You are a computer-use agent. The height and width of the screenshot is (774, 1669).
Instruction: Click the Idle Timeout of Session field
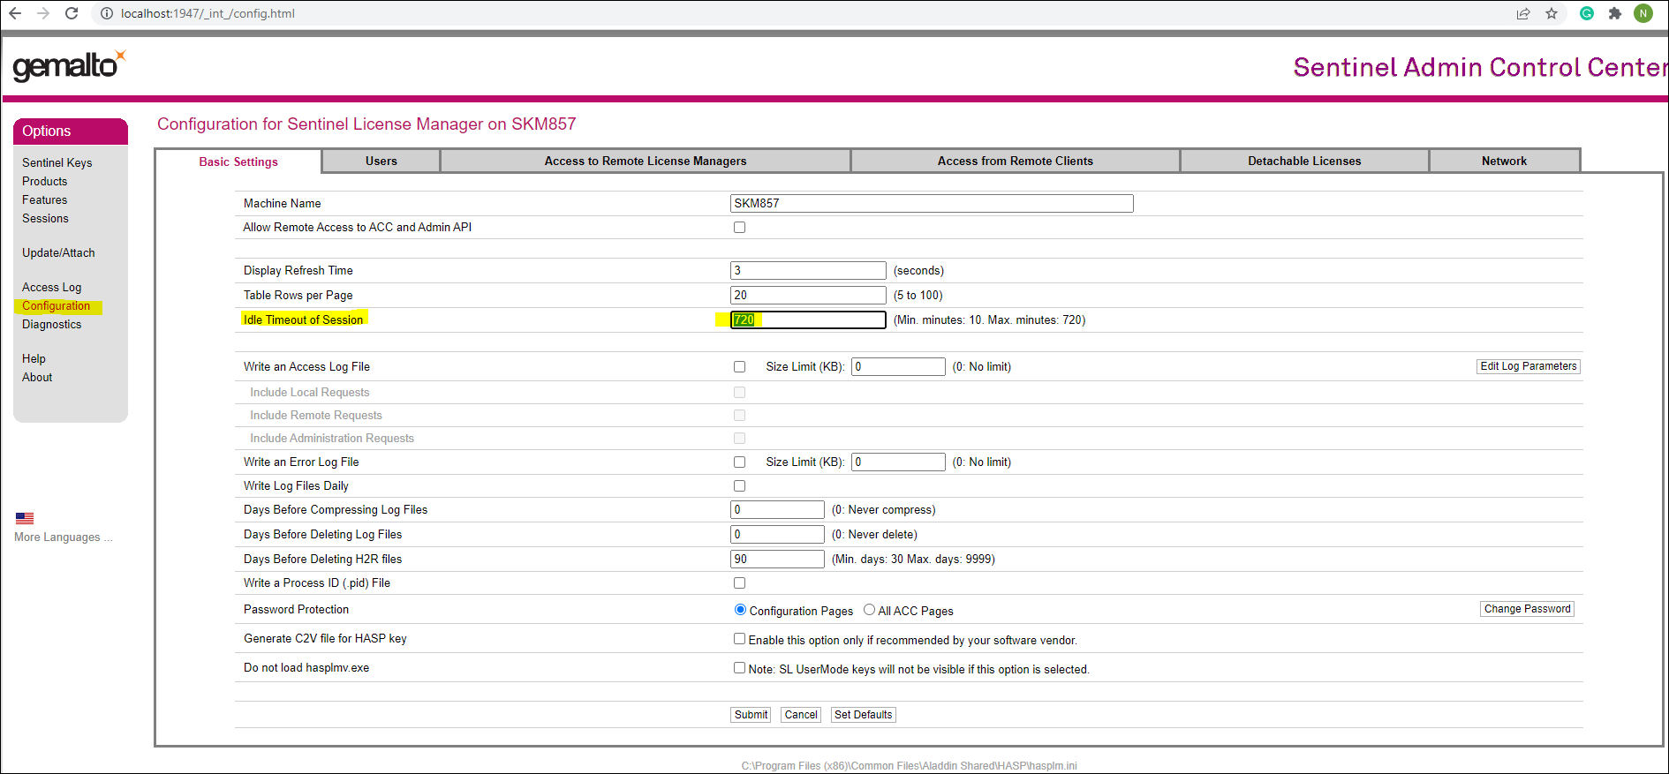(807, 319)
